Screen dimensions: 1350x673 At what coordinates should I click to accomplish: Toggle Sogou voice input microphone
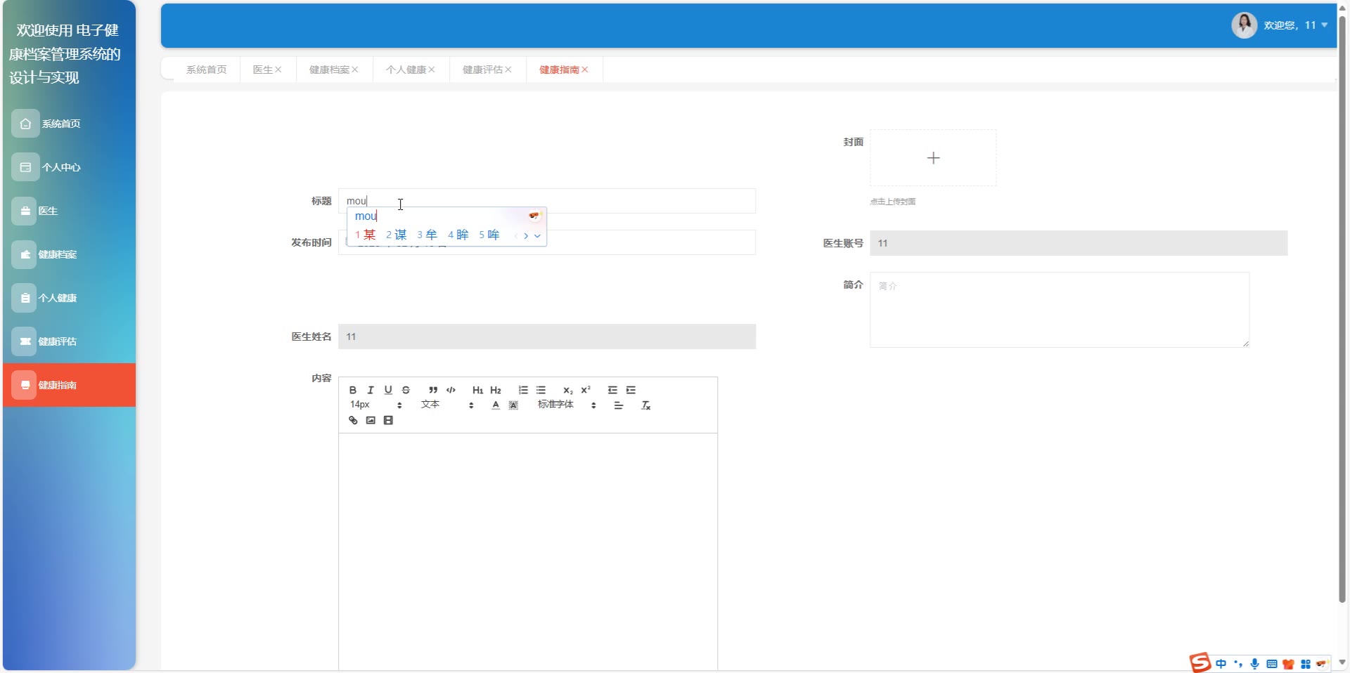[1254, 664]
